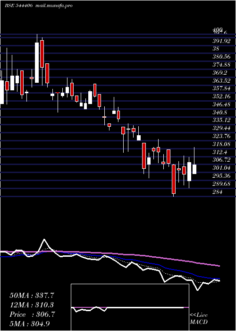Click the 369.2 price axis label

pos(220,73)
